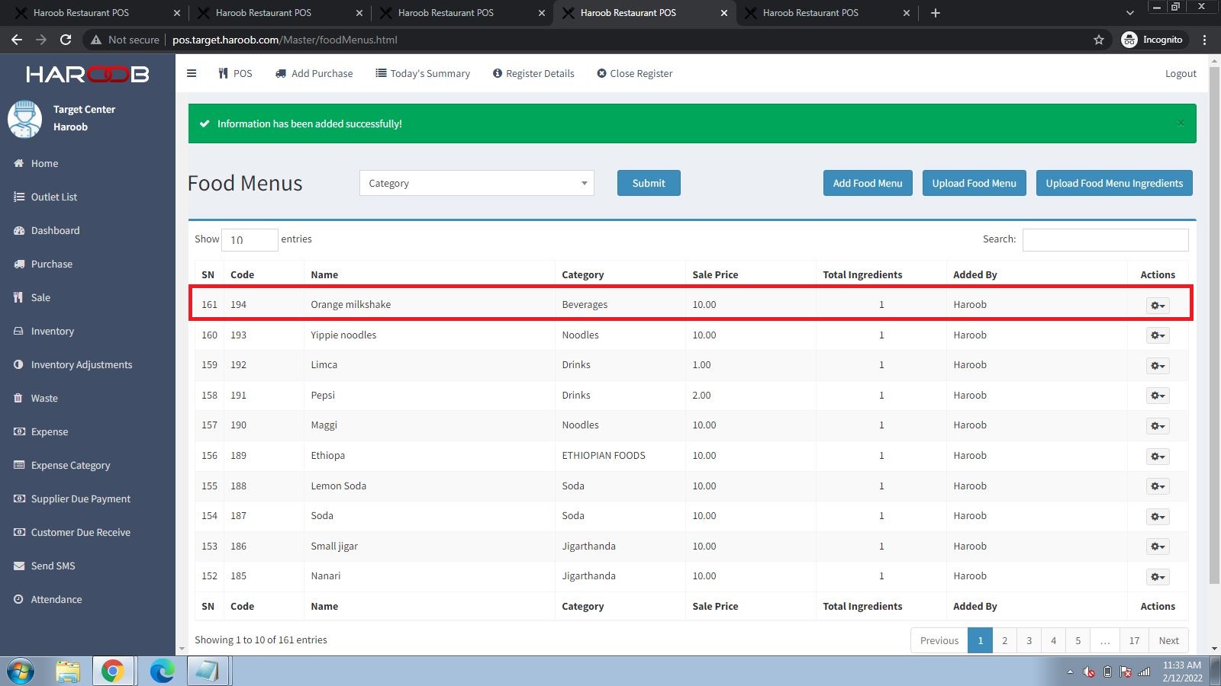Click Expense icon in sidebar

click(19, 431)
